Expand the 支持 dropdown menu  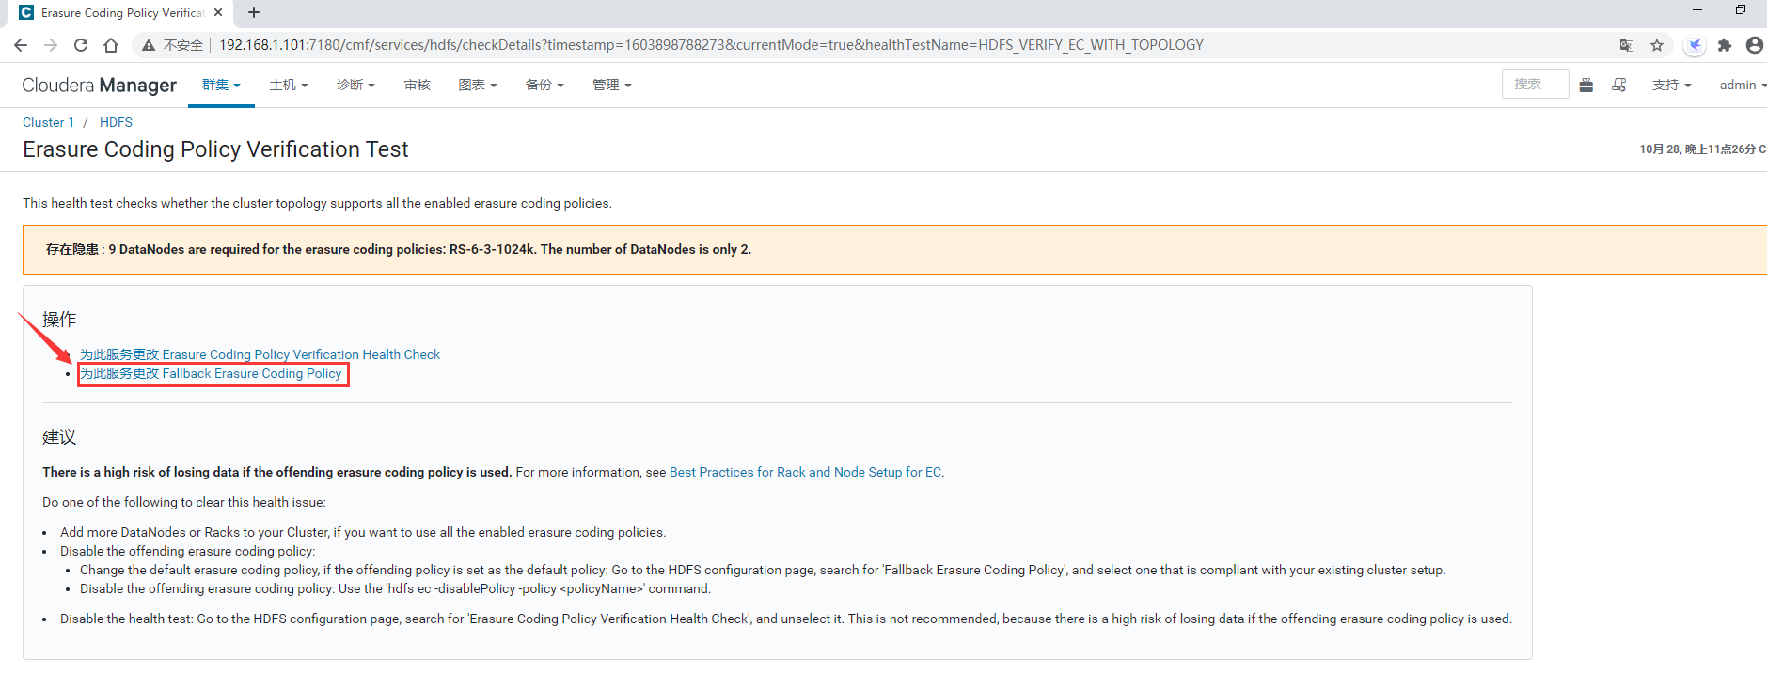[1672, 85]
